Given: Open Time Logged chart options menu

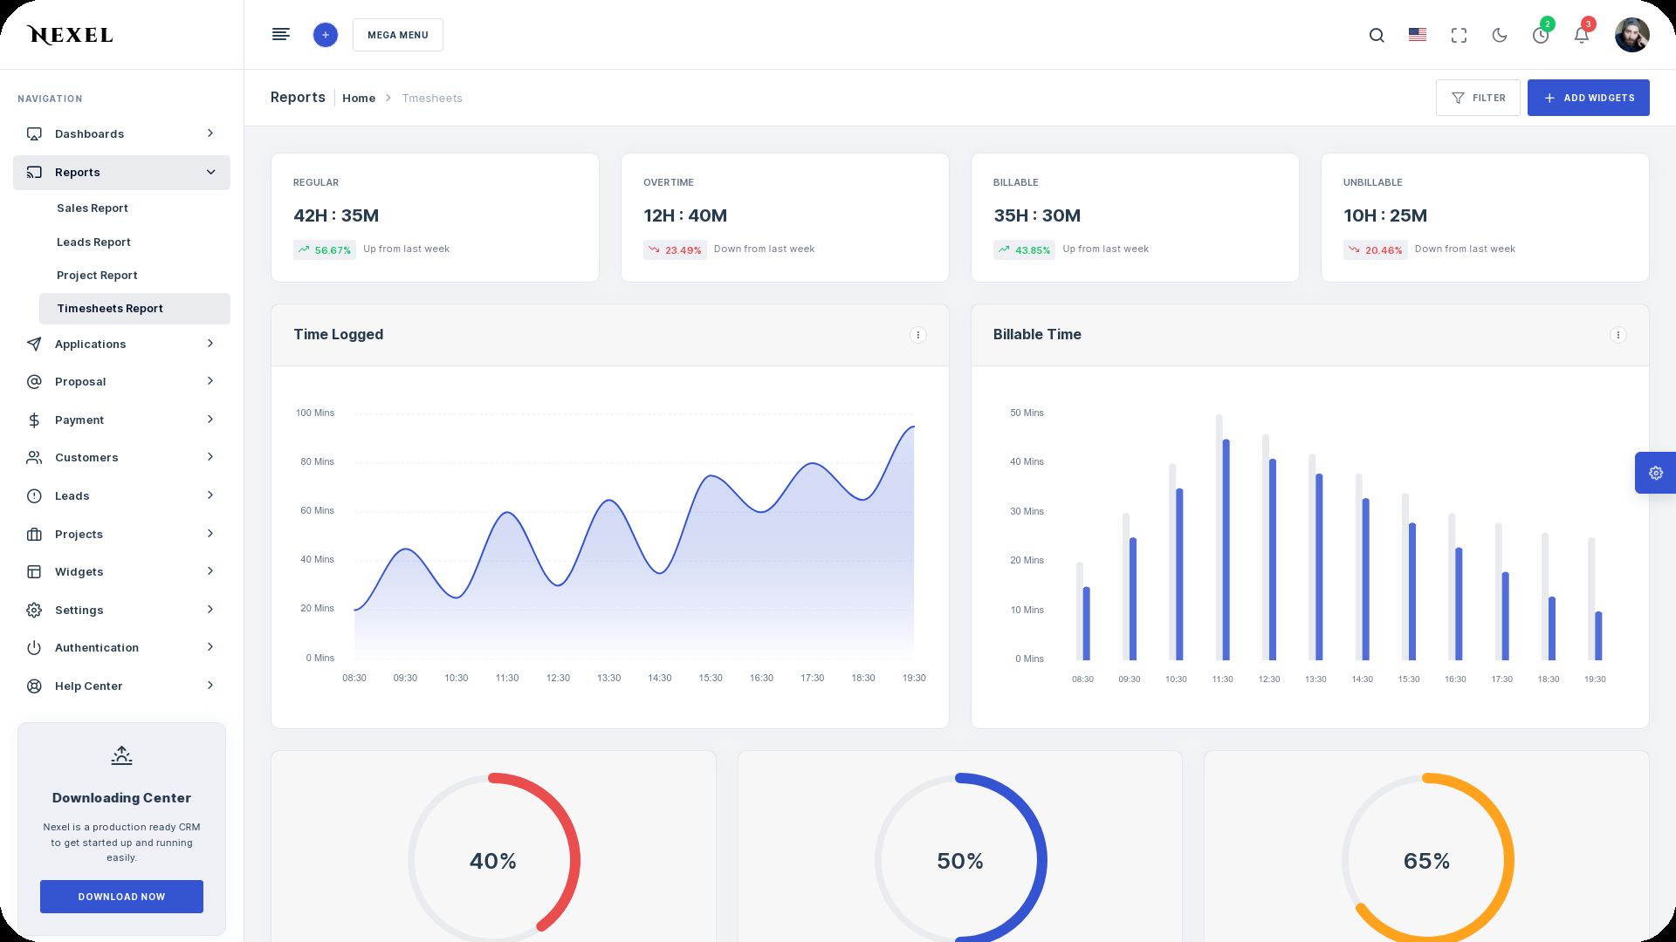Looking at the screenshot, I should pyautogui.click(x=917, y=335).
